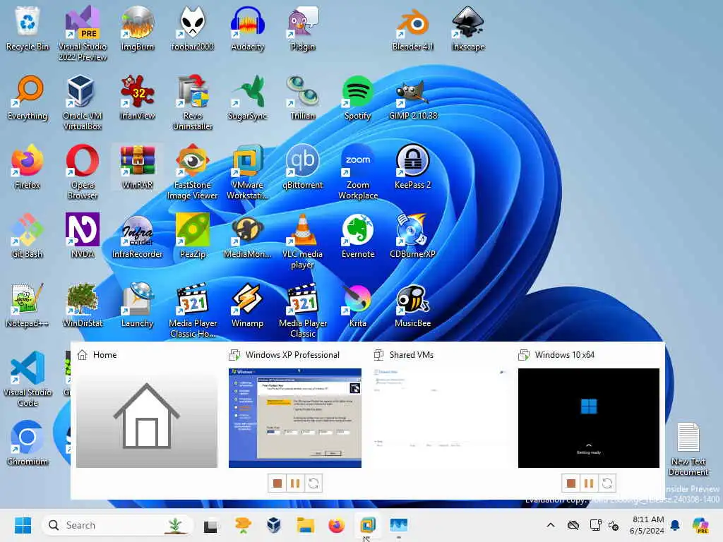This screenshot has width=723, height=542.
Task: Open the Inkscape desktop icon
Action: pyautogui.click(x=468, y=28)
